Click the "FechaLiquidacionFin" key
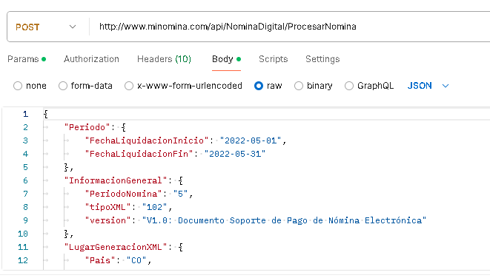Screen dimensions: 490x278 139,154
